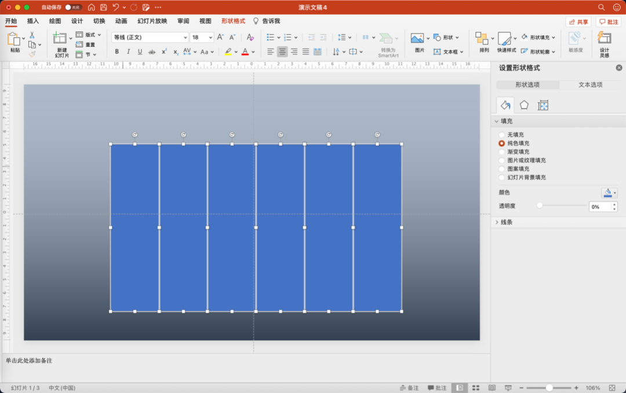Viewport: 626px width, 393px height.
Task: Click the transparency slider handle
Action: pos(540,205)
